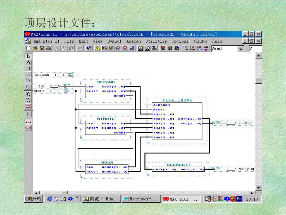Viewport: 286px width, 215px height.
Task: Open the Programmer icon
Action: tap(132, 48)
